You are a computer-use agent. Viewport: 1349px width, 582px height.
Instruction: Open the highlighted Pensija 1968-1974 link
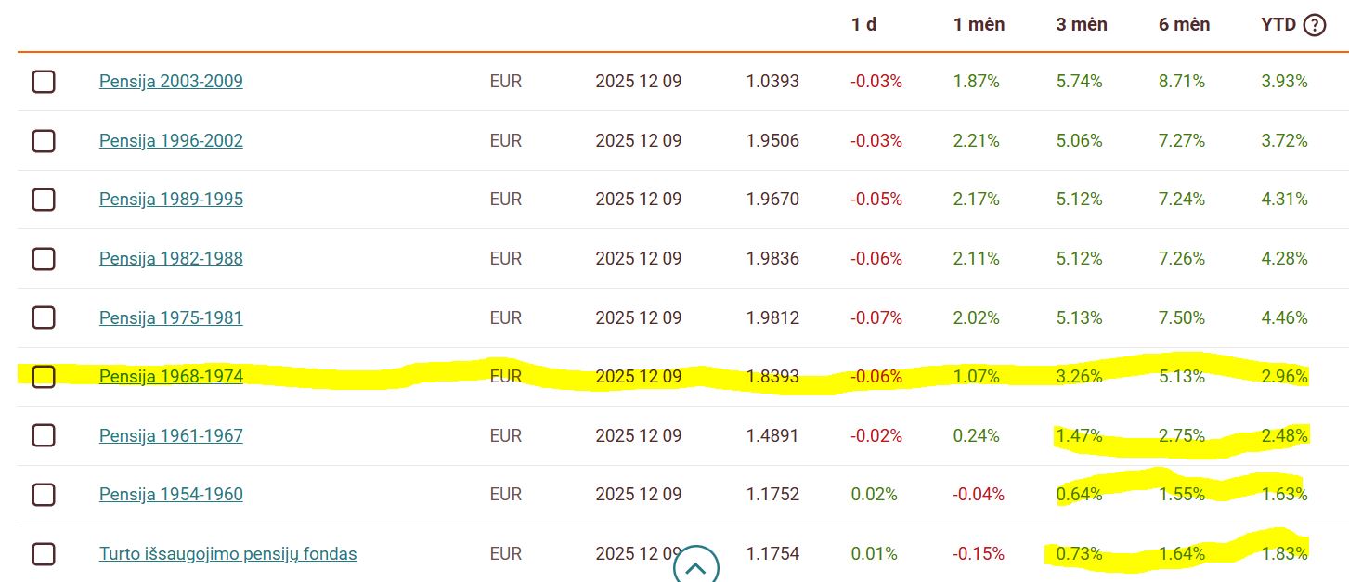click(171, 377)
